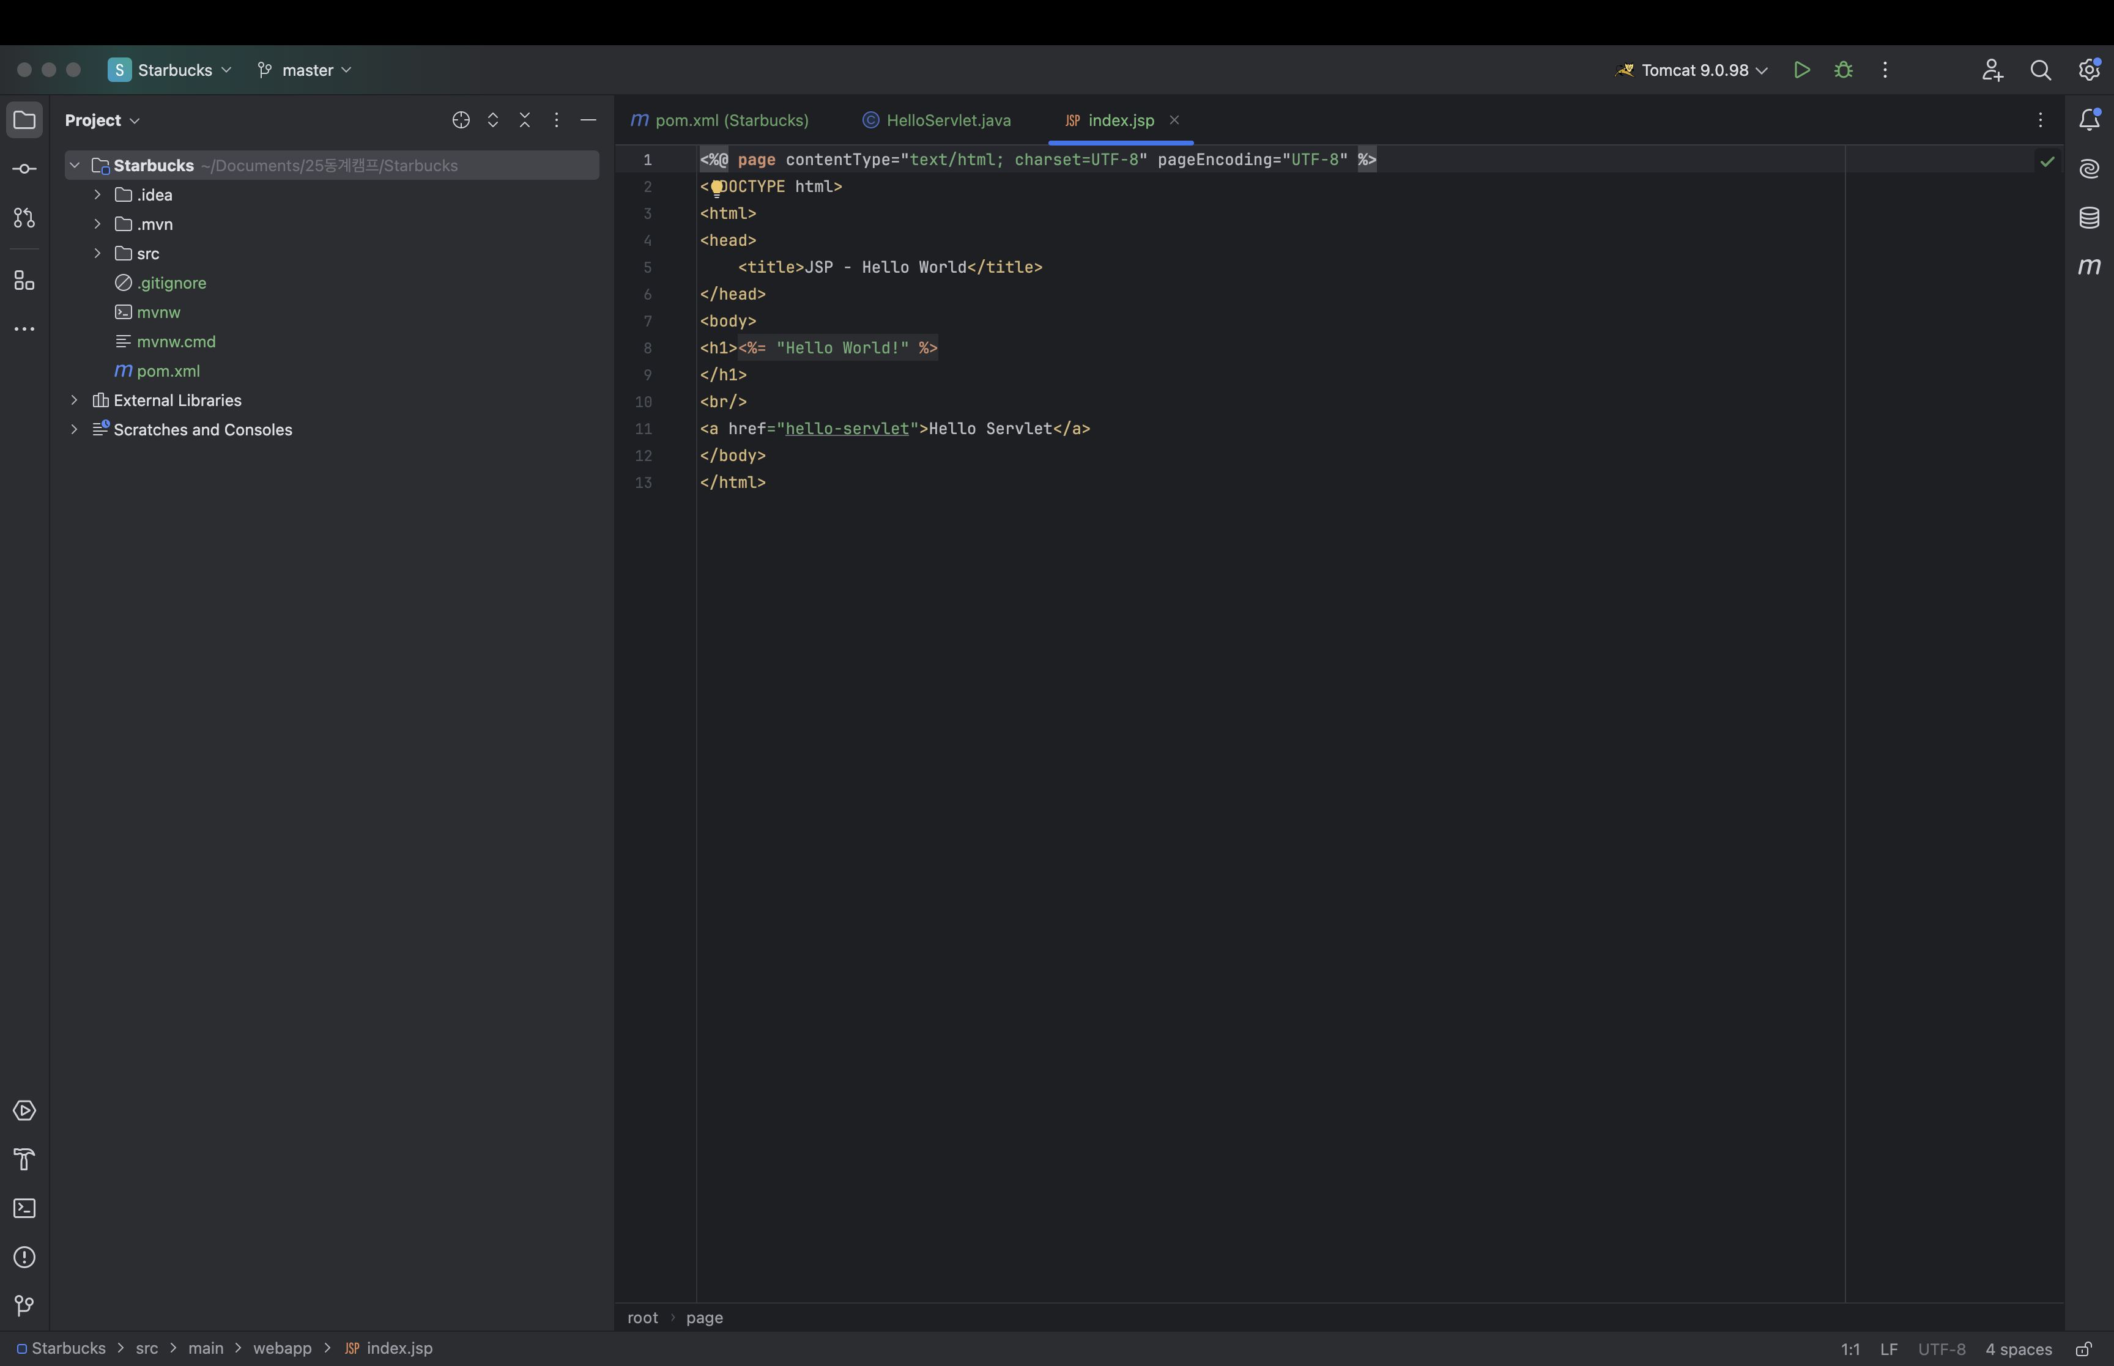Open Tomcat 9.0.98 run configuration dropdown

[1693, 70]
